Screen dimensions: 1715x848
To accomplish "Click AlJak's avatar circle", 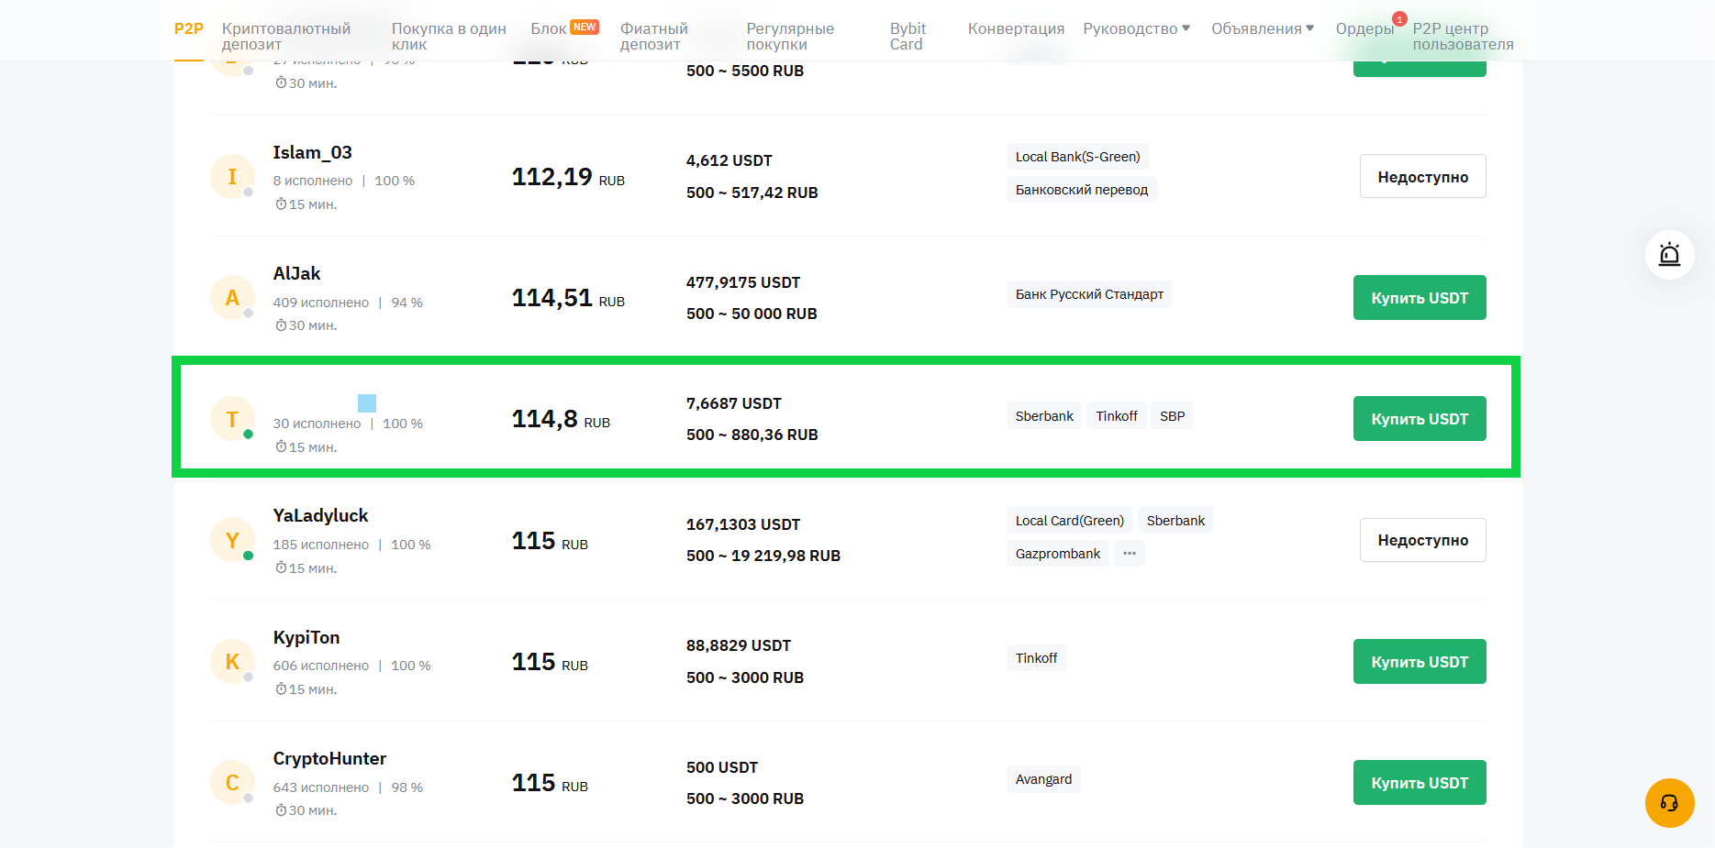I will pos(232,298).
